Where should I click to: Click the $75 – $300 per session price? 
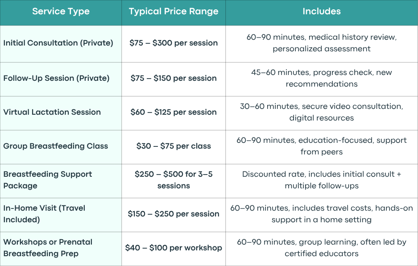pos(174,43)
